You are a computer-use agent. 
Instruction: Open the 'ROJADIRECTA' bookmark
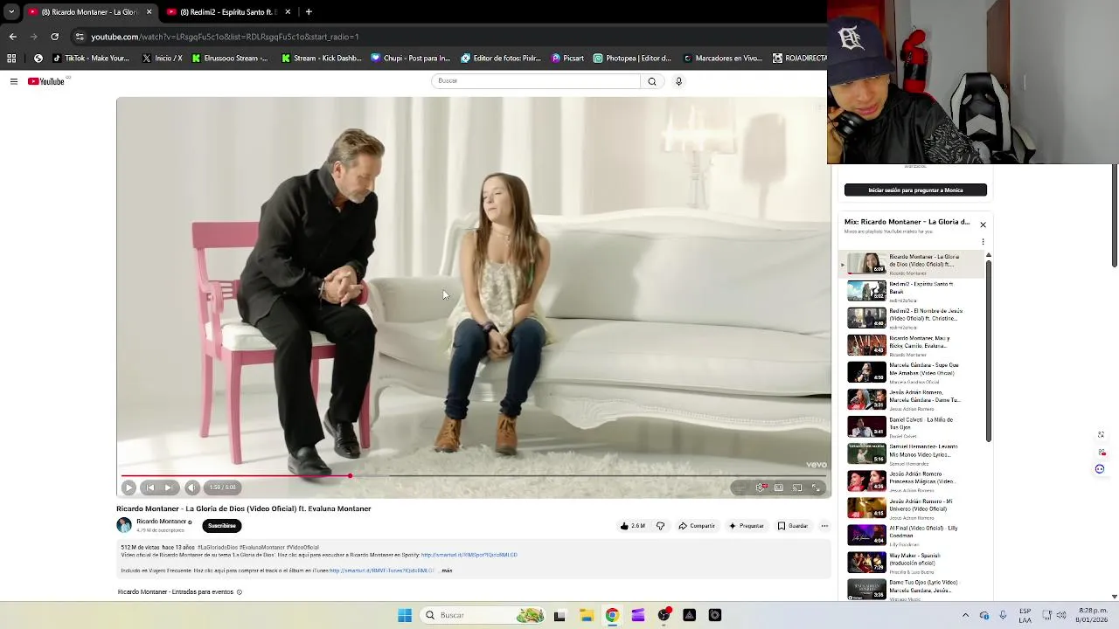point(799,59)
